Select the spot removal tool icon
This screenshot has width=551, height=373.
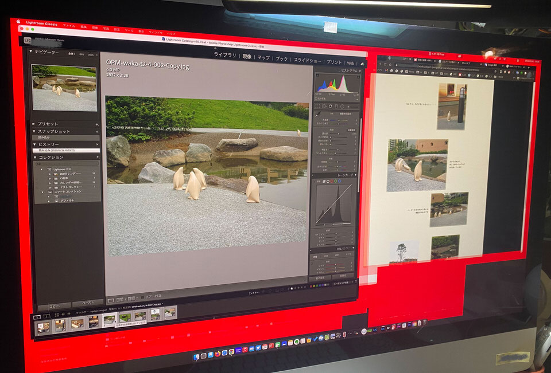324,105
